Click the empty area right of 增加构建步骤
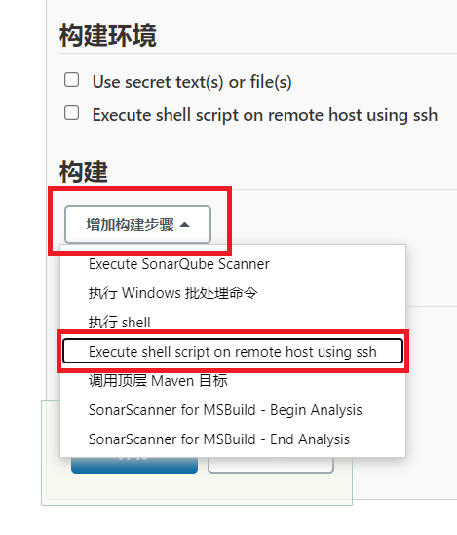The width and height of the screenshot is (457, 535). click(341, 222)
